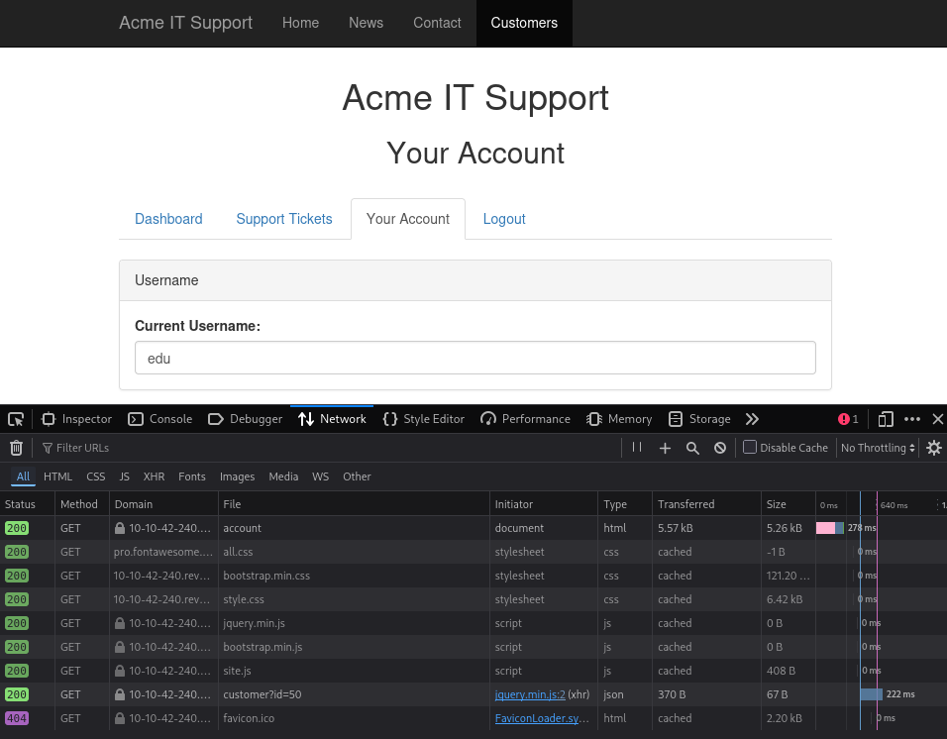Open Network settings gear
The width and height of the screenshot is (947, 739).
pyautogui.click(x=934, y=448)
